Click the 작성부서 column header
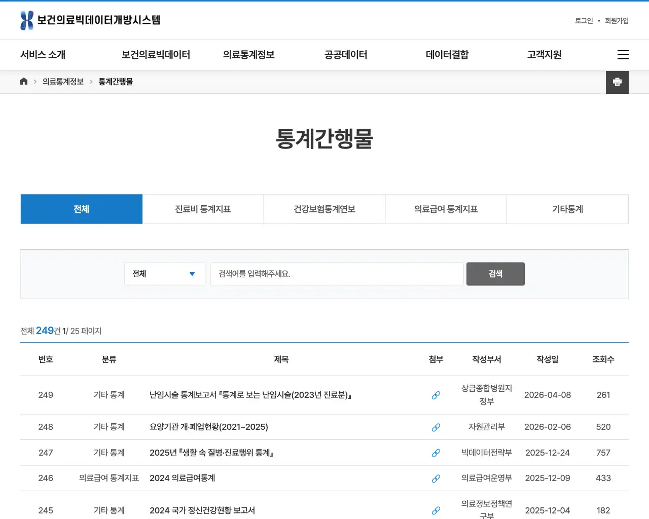 pos(487,359)
